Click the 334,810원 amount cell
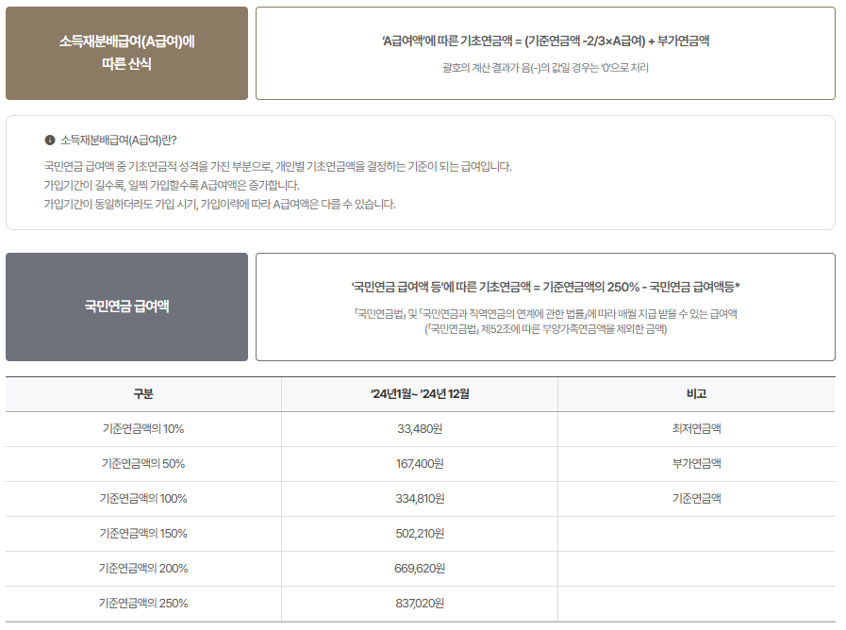 point(420,499)
